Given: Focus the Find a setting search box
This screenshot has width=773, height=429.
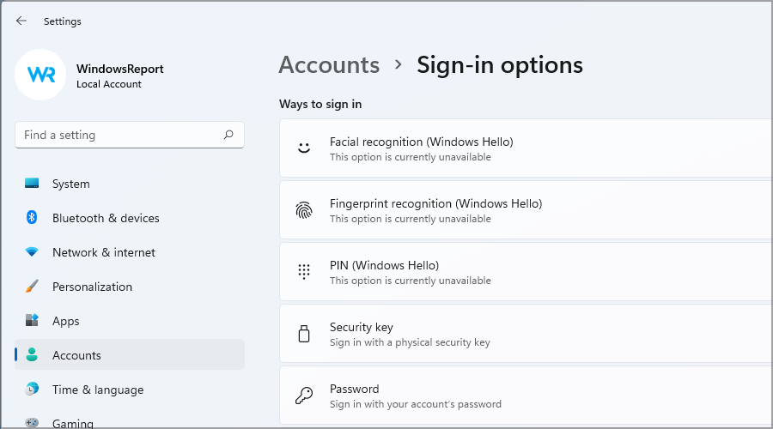Looking at the screenshot, I should pyautogui.click(x=130, y=135).
